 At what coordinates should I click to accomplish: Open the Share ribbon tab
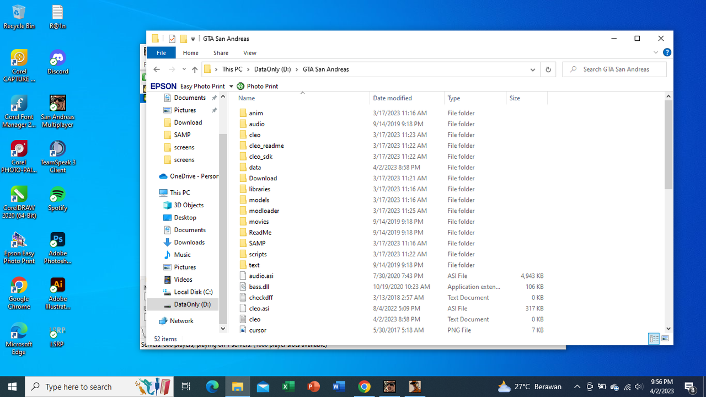(x=221, y=53)
